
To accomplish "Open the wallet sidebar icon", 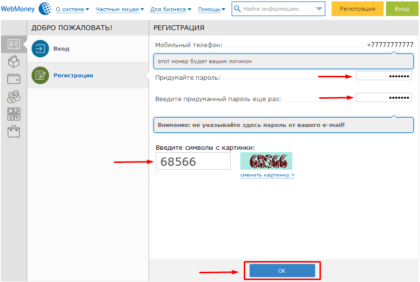I will [x=14, y=79].
